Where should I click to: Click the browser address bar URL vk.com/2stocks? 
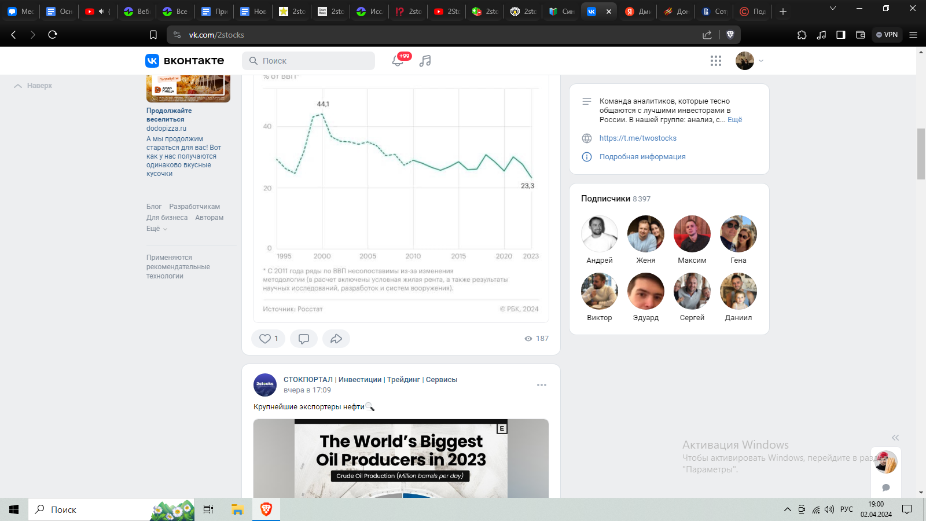216,35
